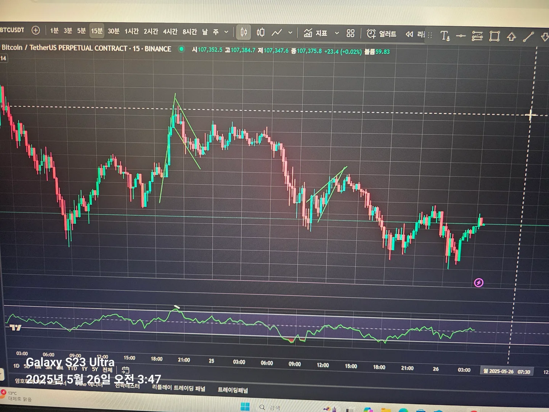Screen dimensions: 549x412
Task: Switch interval to 5분
Action: pyautogui.click(x=82, y=31)
